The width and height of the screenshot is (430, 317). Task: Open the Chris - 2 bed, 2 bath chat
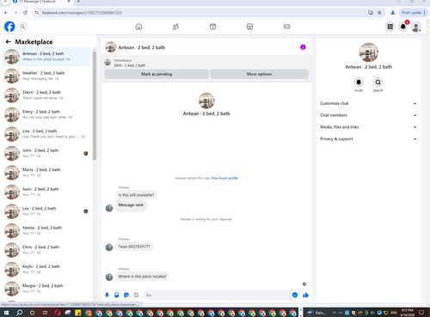(x=46, y=250)
